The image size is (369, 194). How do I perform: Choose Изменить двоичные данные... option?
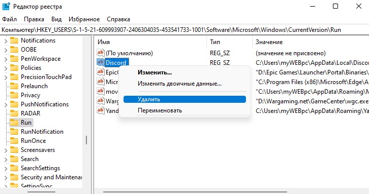coord(179,84)
